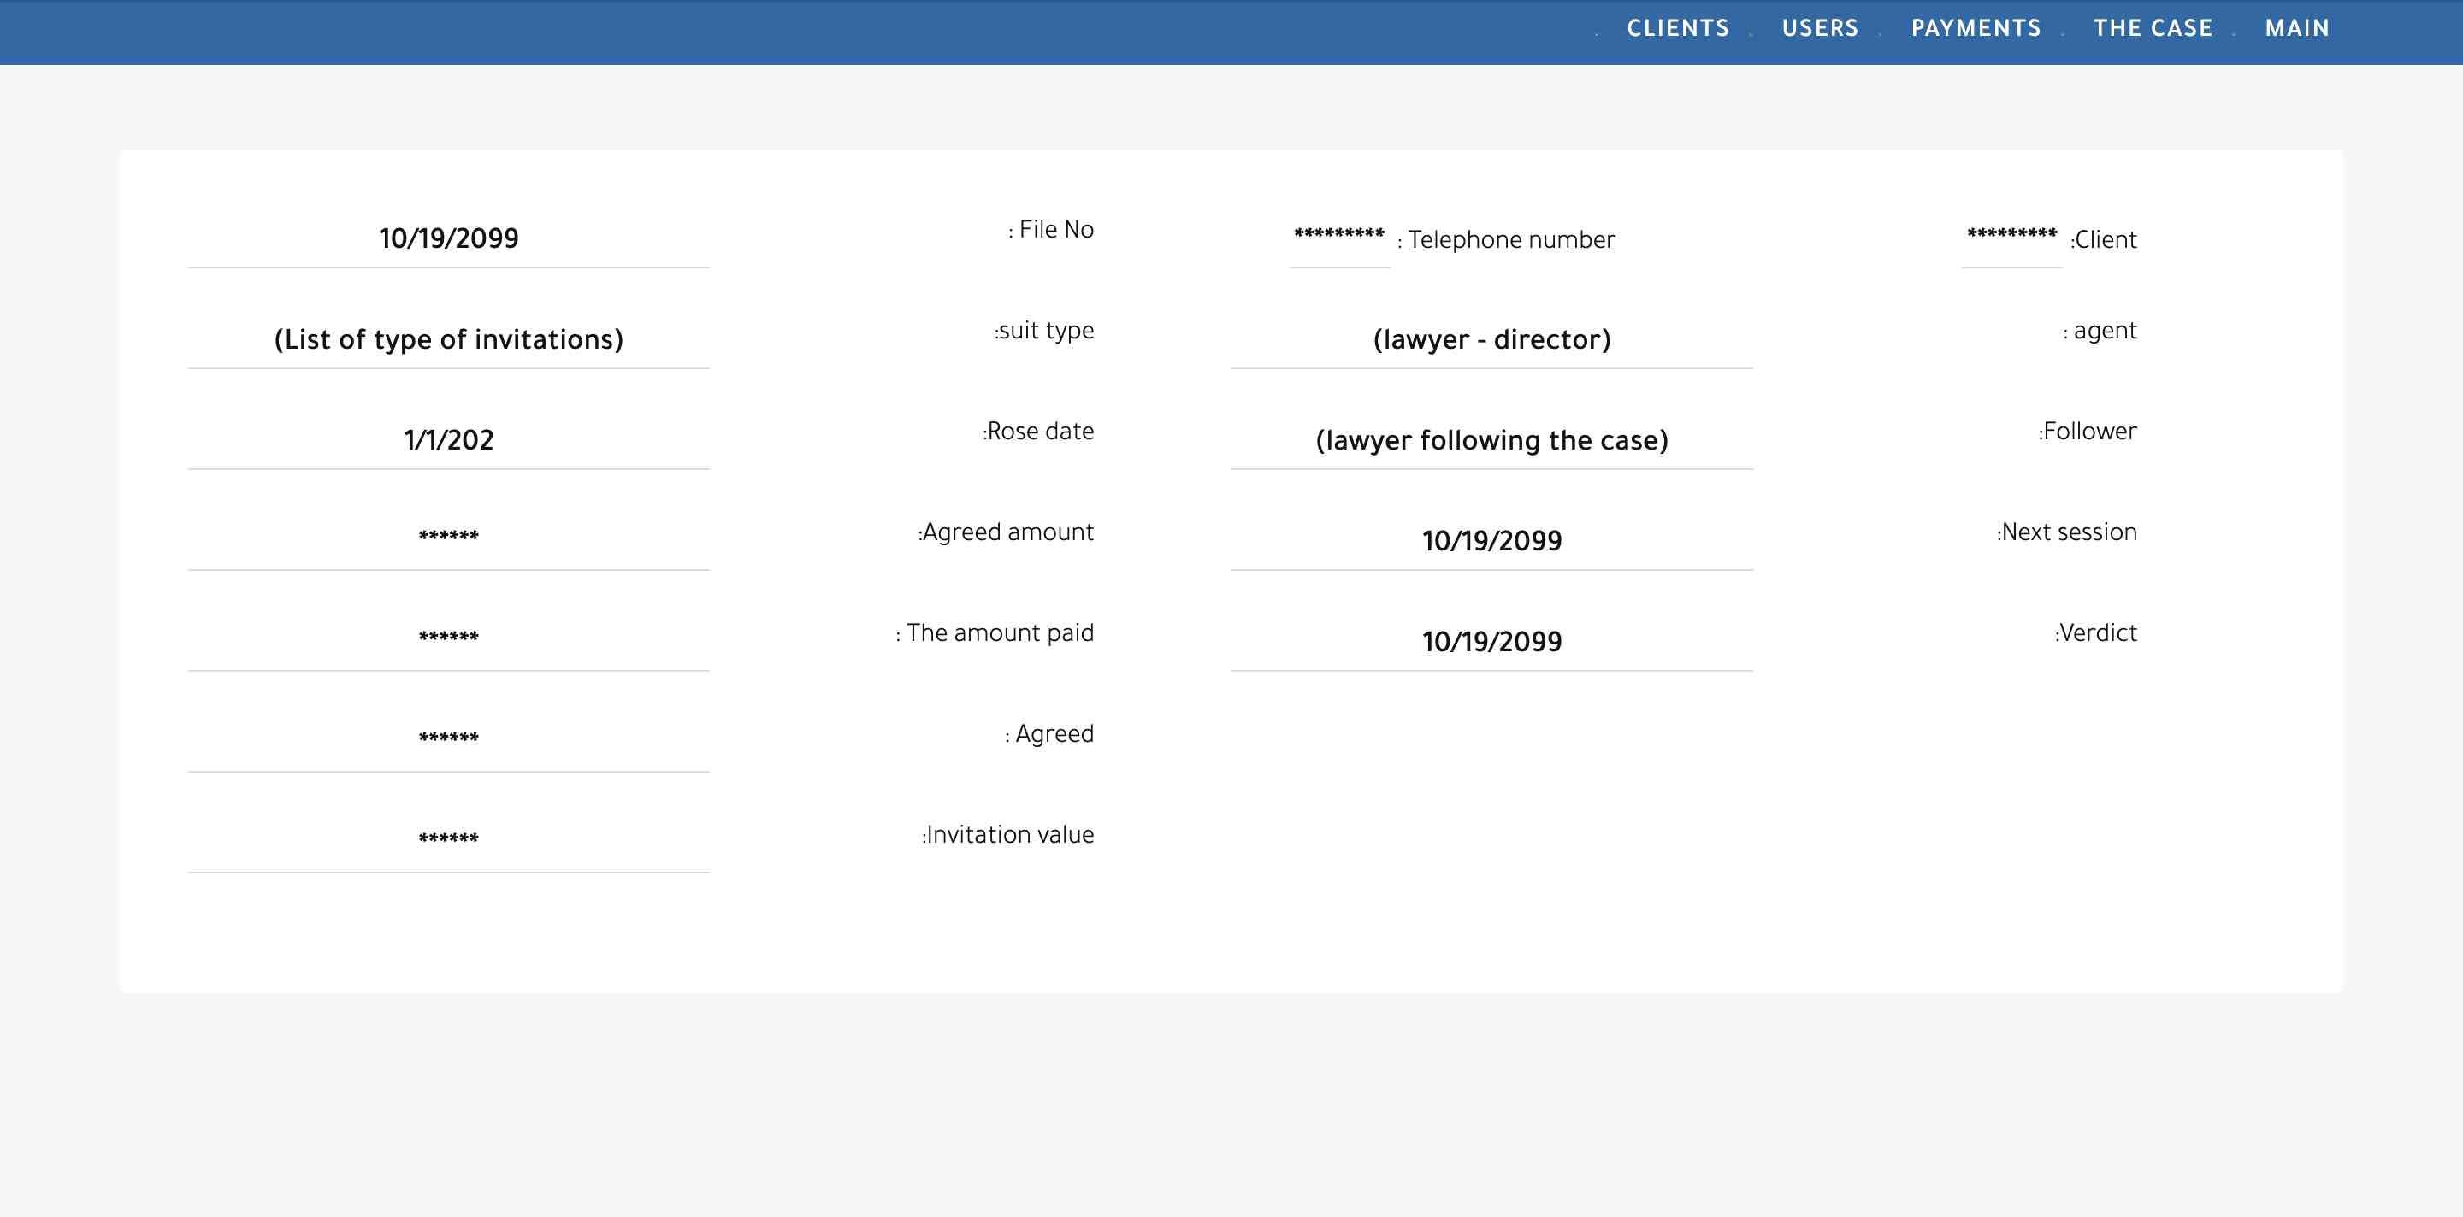This screenshot has height=1217, width=2463.
Task: Navigate to THE CASE page
Action: [x=2153, y=29]
